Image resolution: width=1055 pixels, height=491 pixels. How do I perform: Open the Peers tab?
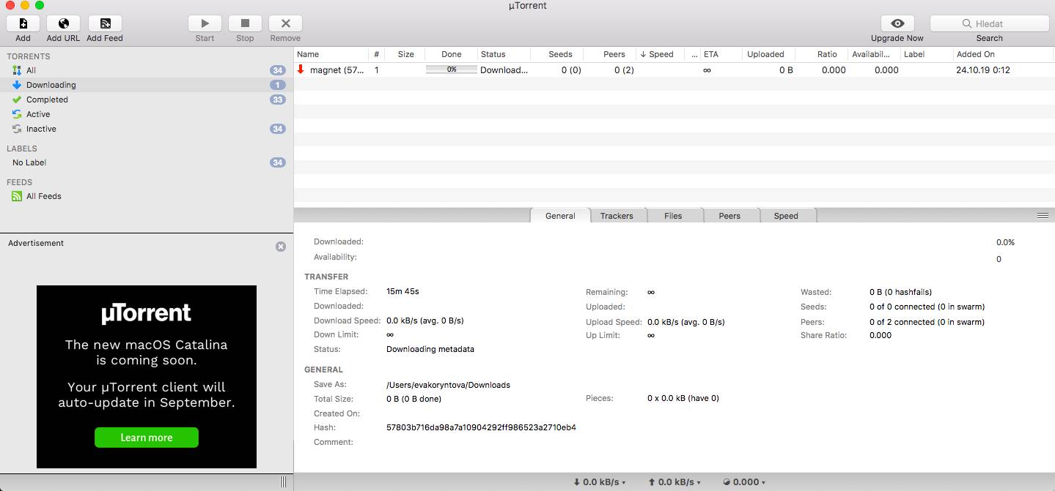tap(729, 216)
